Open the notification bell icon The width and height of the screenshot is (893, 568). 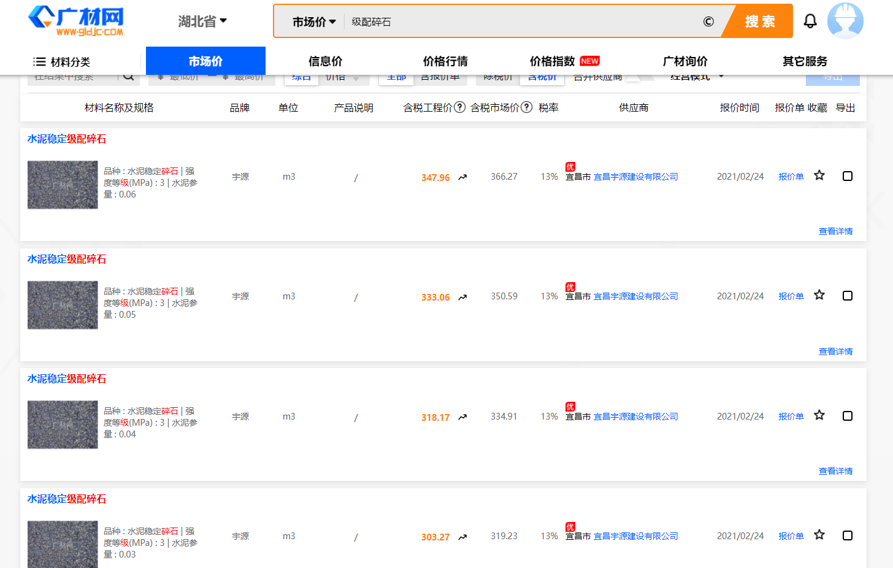[x=810, y=21]
